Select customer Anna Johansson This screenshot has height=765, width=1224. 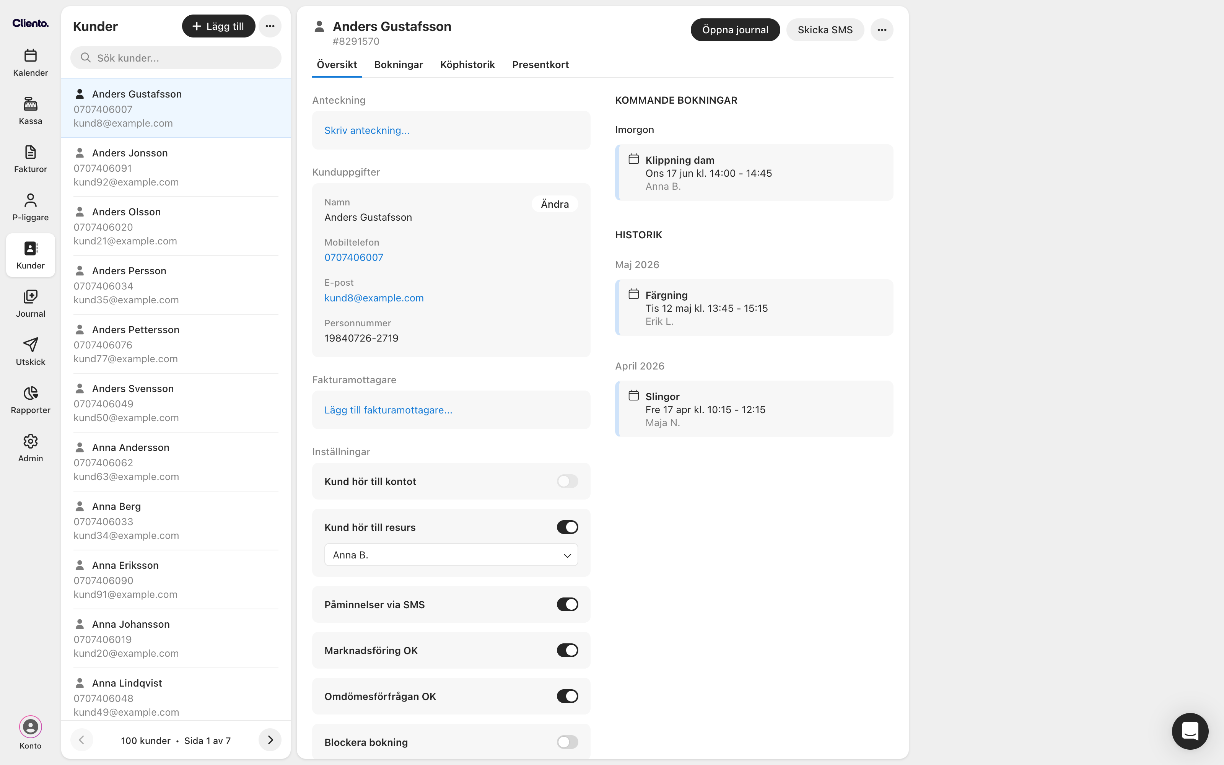tap(176, 638)
